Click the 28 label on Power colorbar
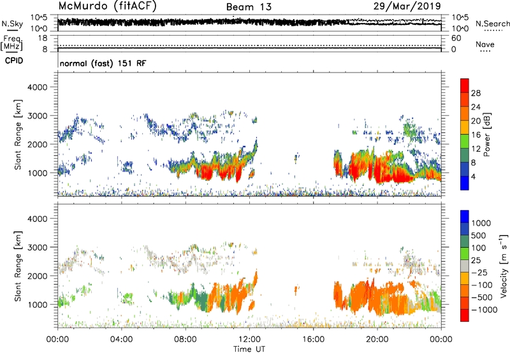The height and width of the screenshot is (353, 510). click(476, 93)
